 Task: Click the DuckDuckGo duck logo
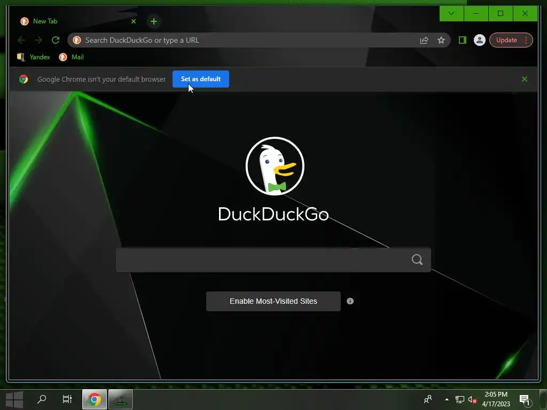pyautogui.click(x=275, y=166)
